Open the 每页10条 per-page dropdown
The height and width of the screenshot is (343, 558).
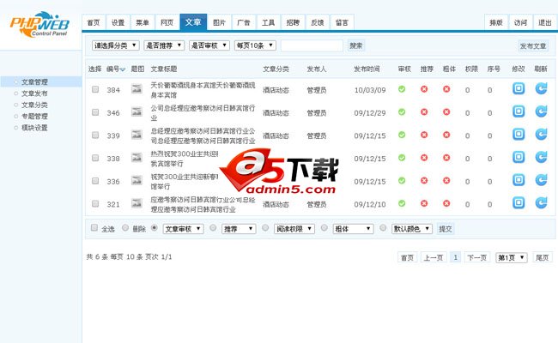(x=255, y=45)
